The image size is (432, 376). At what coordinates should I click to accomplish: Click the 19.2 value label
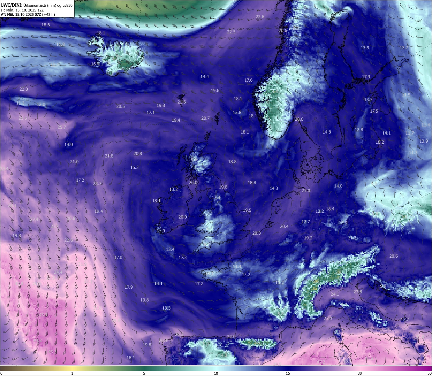coord(308,238)
